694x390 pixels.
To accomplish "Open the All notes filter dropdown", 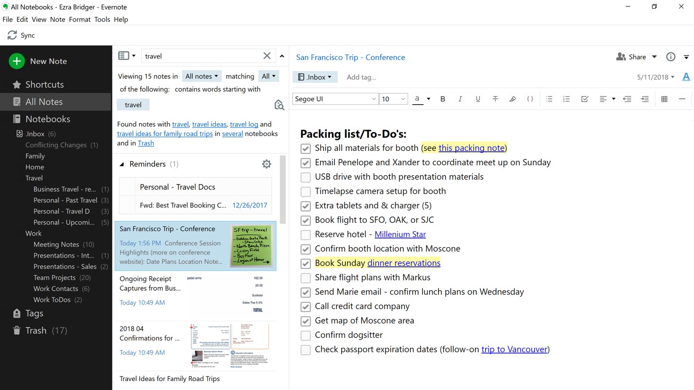I will coord(201,75).
